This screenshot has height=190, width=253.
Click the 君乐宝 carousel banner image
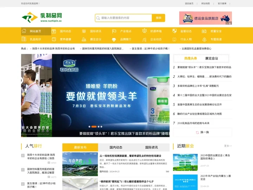[x=111, y=95]
